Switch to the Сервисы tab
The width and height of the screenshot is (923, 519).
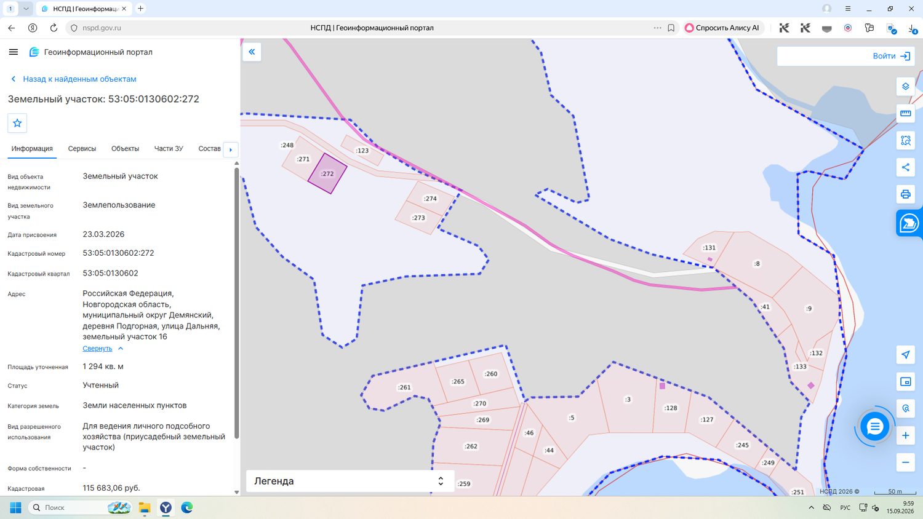[82, 149]
